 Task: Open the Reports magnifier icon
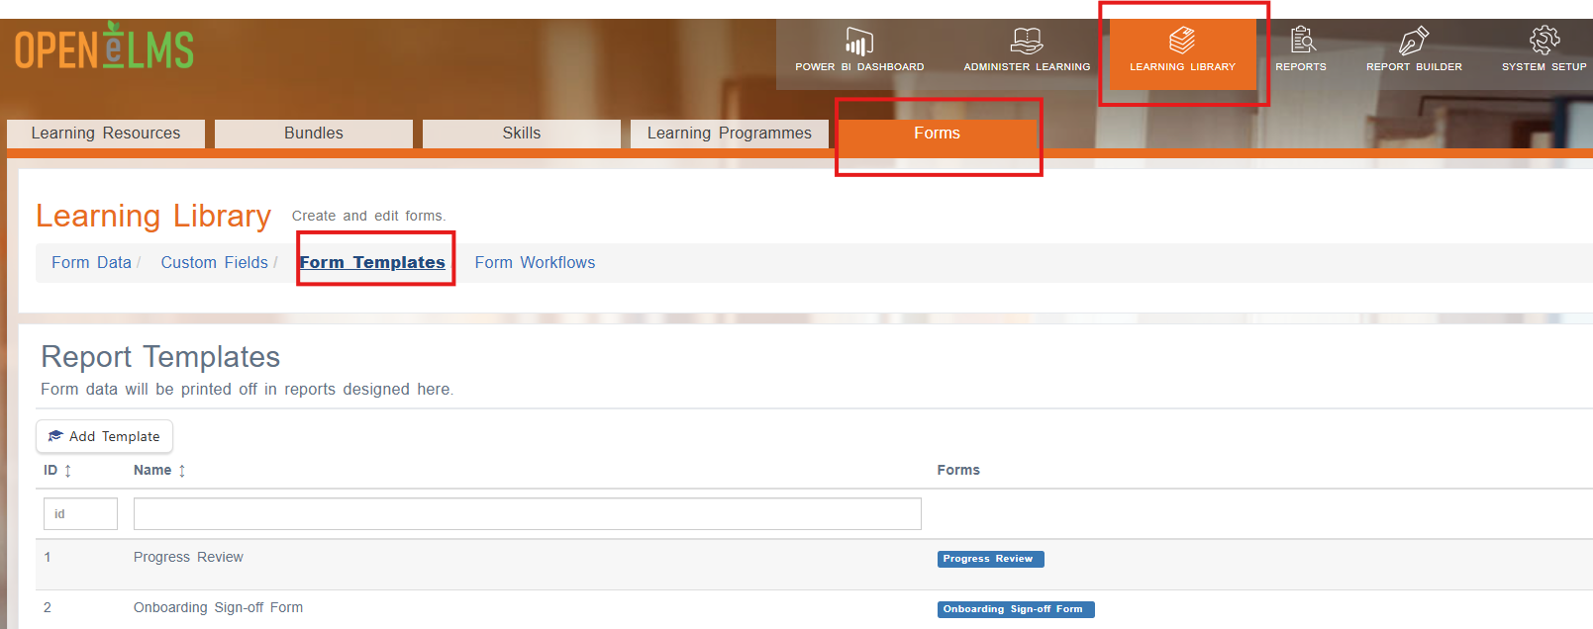1303,41
